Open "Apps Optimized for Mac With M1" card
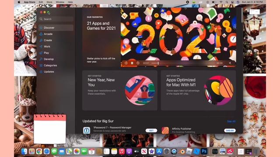 click(198, 90)
